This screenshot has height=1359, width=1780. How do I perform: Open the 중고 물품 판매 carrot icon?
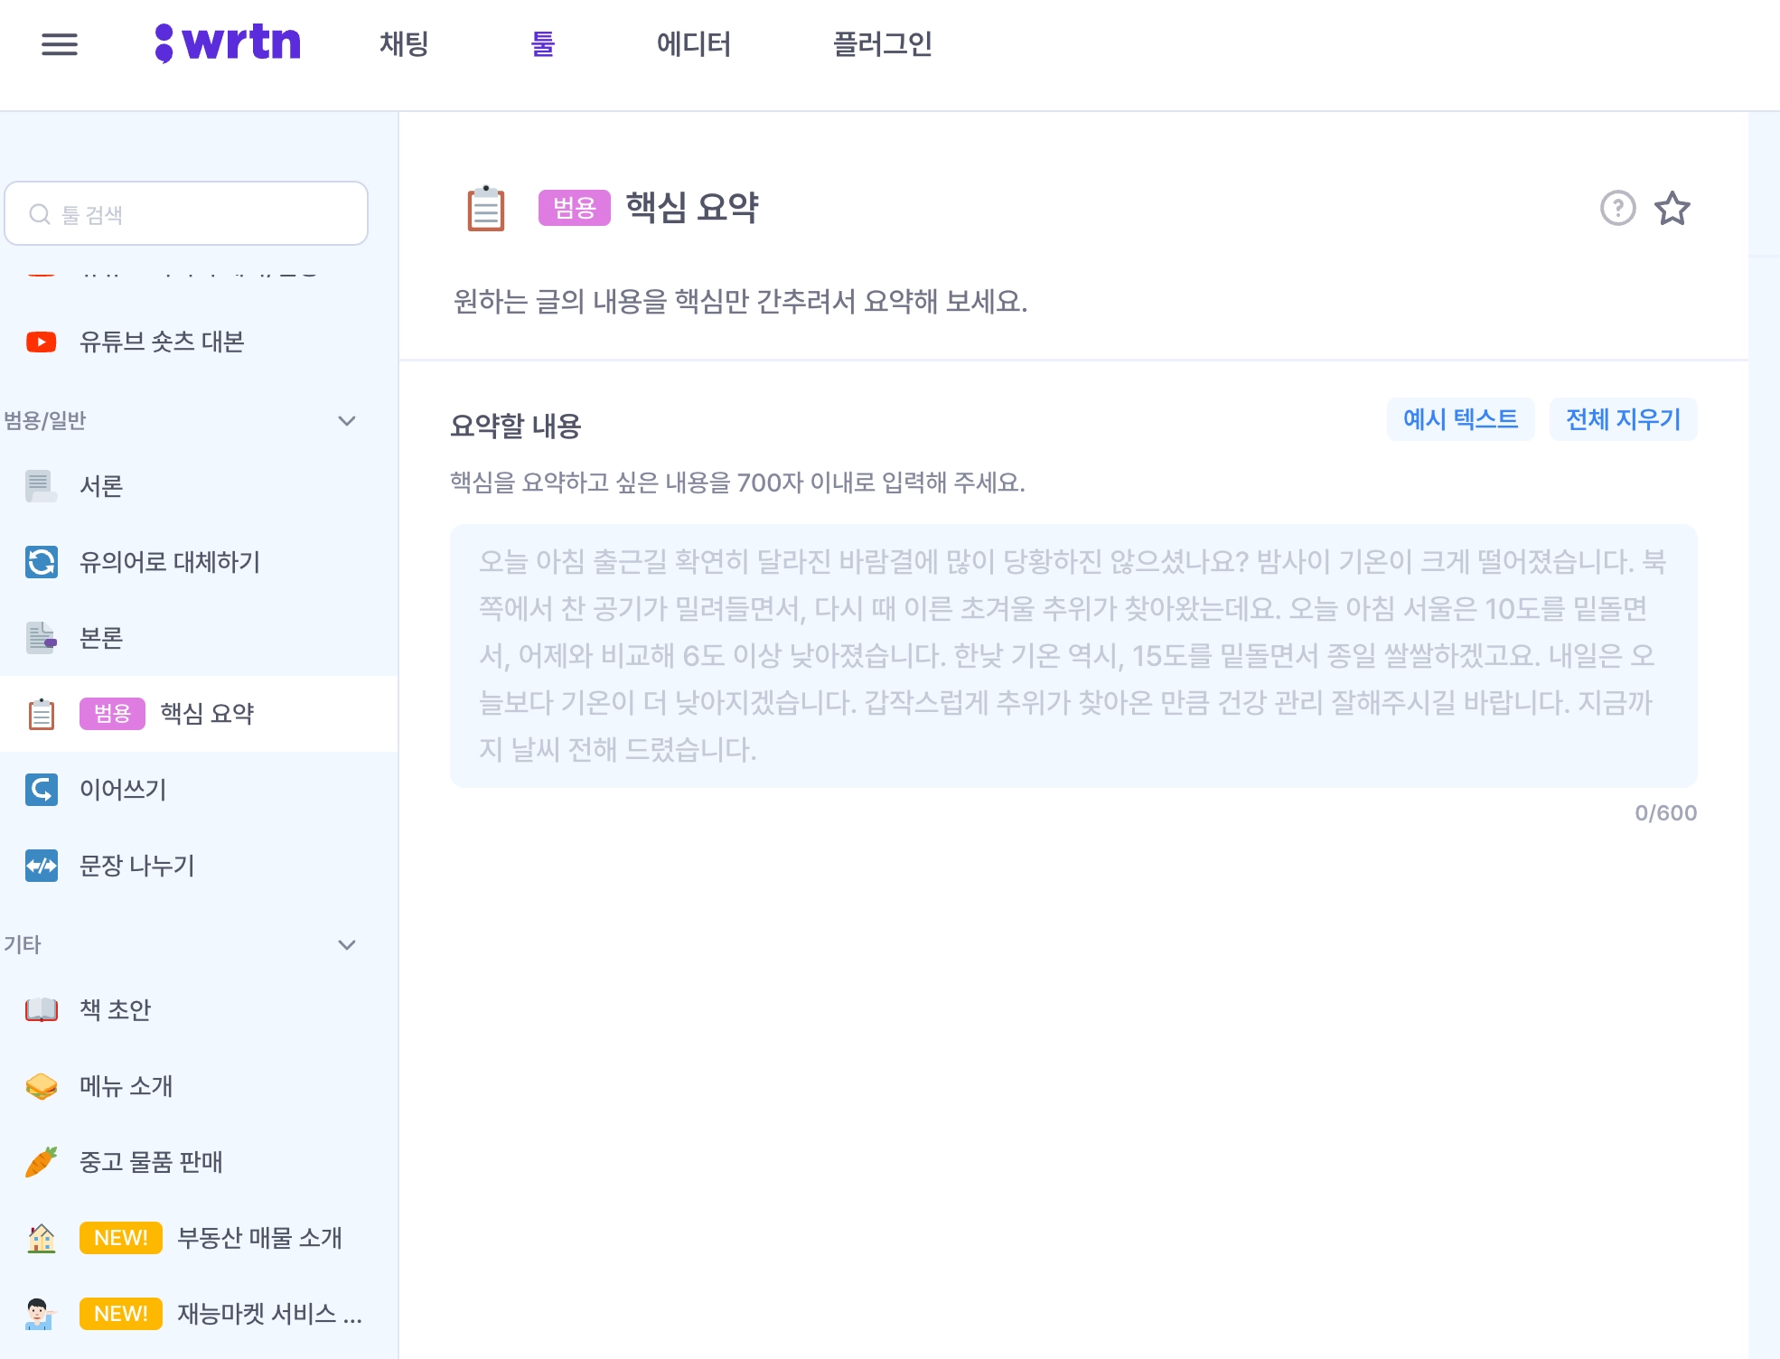(x=42, y=1162)
